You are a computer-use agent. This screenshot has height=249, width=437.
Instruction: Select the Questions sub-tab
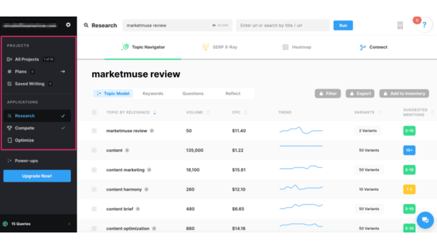193,93
